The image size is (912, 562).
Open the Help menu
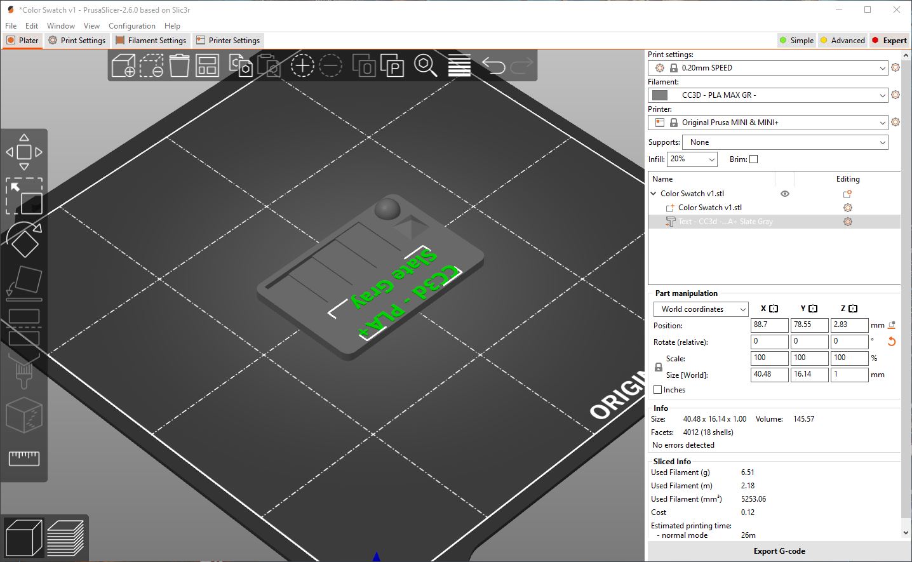[172, 26]
